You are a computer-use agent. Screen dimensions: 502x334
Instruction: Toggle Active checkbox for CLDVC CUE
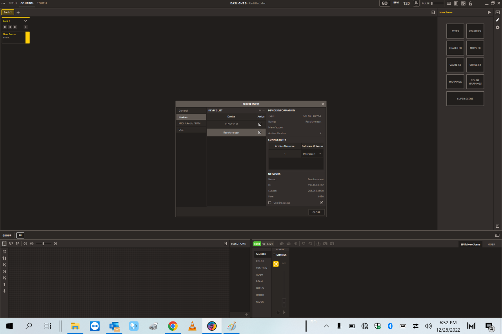coord(260,124)
